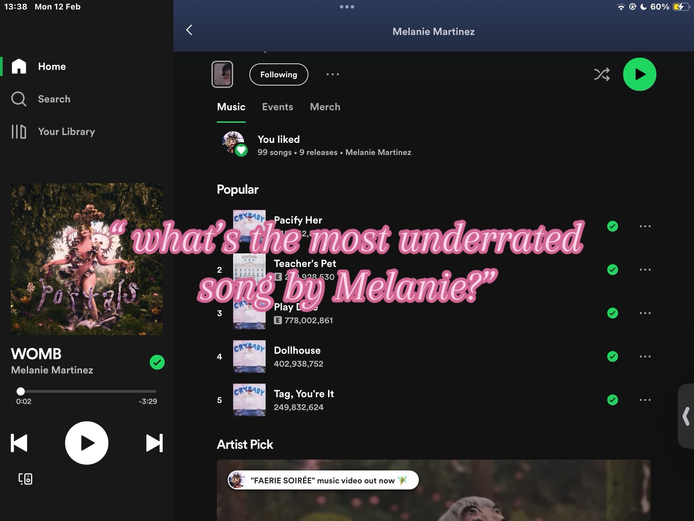Tap the status bar clock showing 13:38
Screen dimensions: 694x521
pos(16,7)
